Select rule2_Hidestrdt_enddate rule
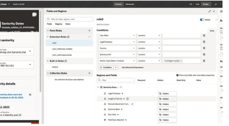Screen dimensions: 229x126 [69, 49]
